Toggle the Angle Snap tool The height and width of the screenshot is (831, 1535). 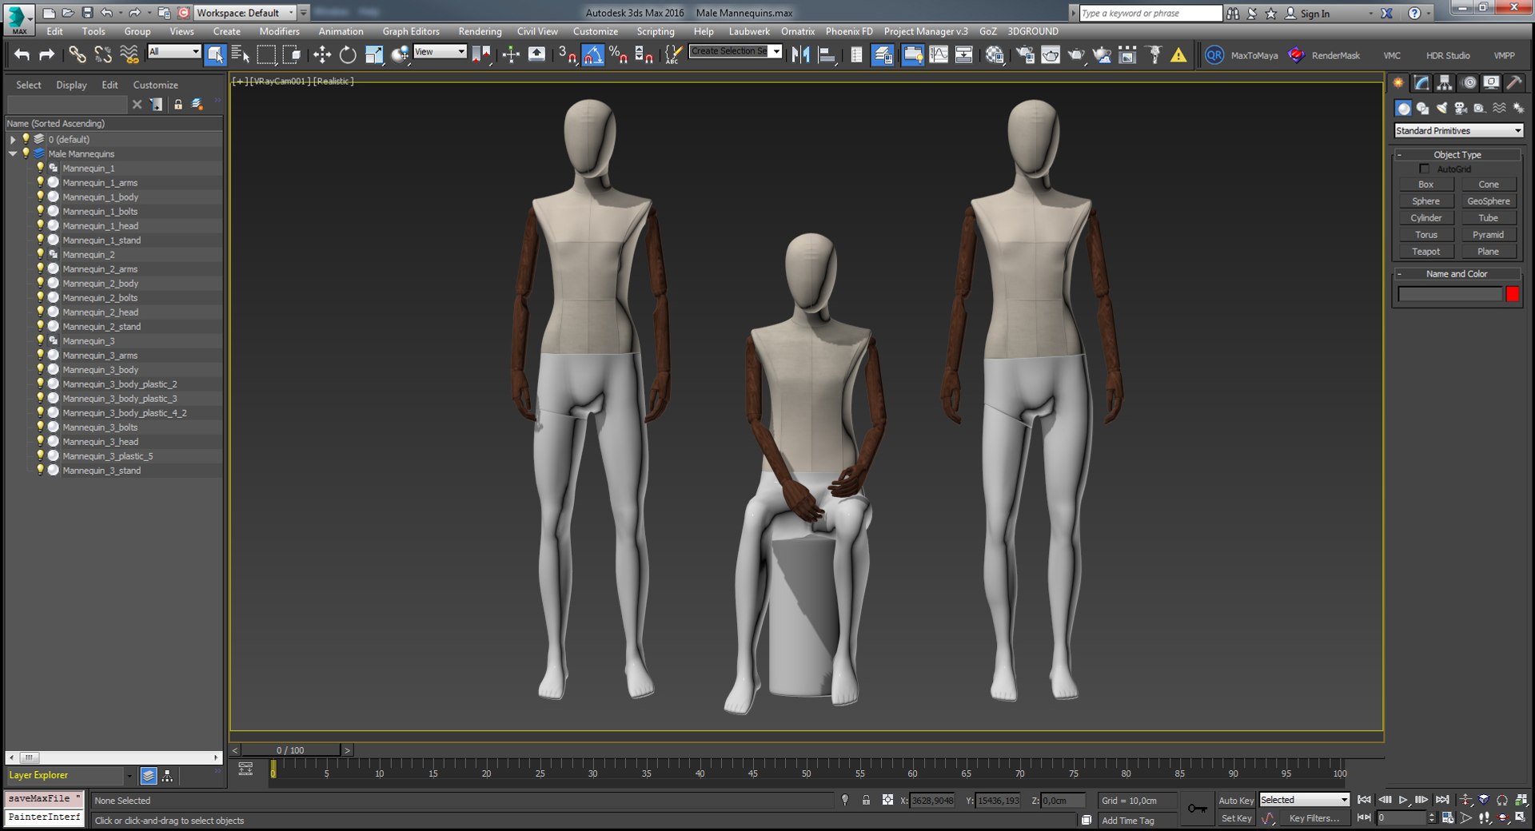tap(592, 54)
